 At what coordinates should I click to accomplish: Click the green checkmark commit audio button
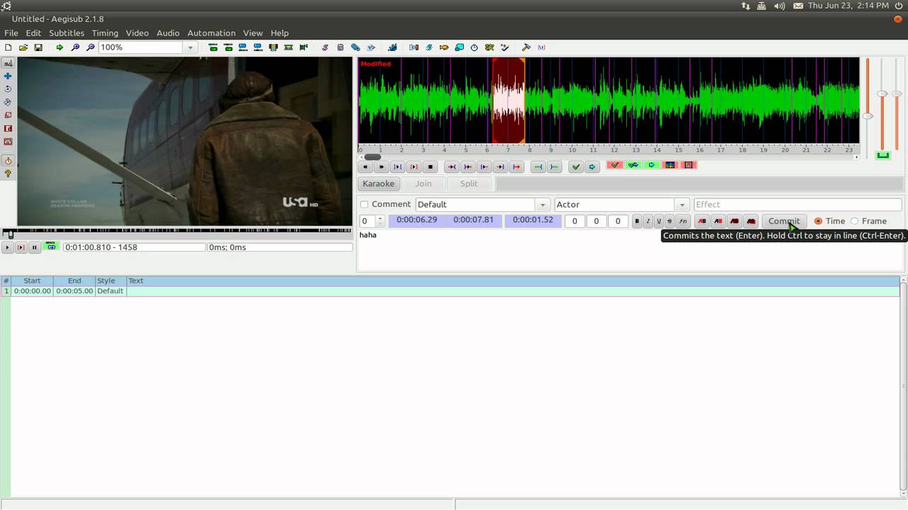[x=576, y=167]
